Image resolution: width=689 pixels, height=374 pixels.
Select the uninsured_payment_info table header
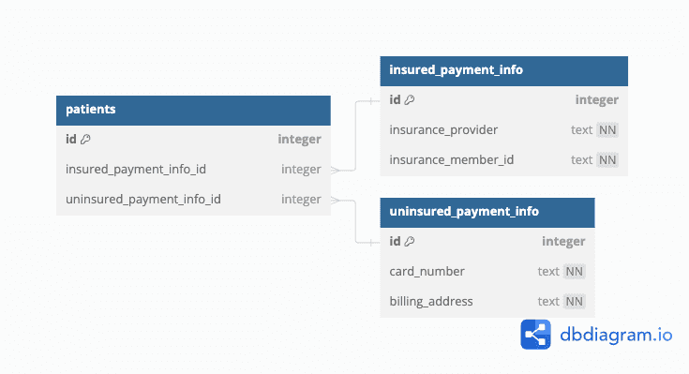pos(487,212)
